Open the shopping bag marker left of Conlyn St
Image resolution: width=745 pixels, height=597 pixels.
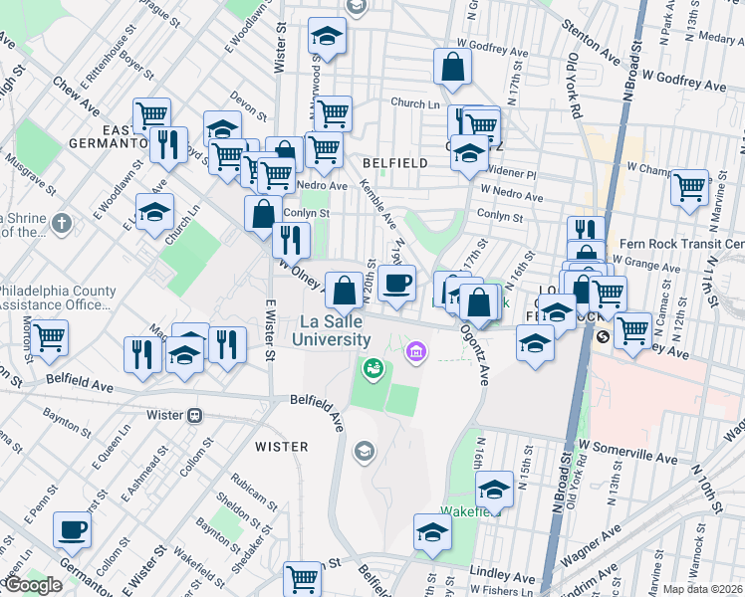click(263, 216)
